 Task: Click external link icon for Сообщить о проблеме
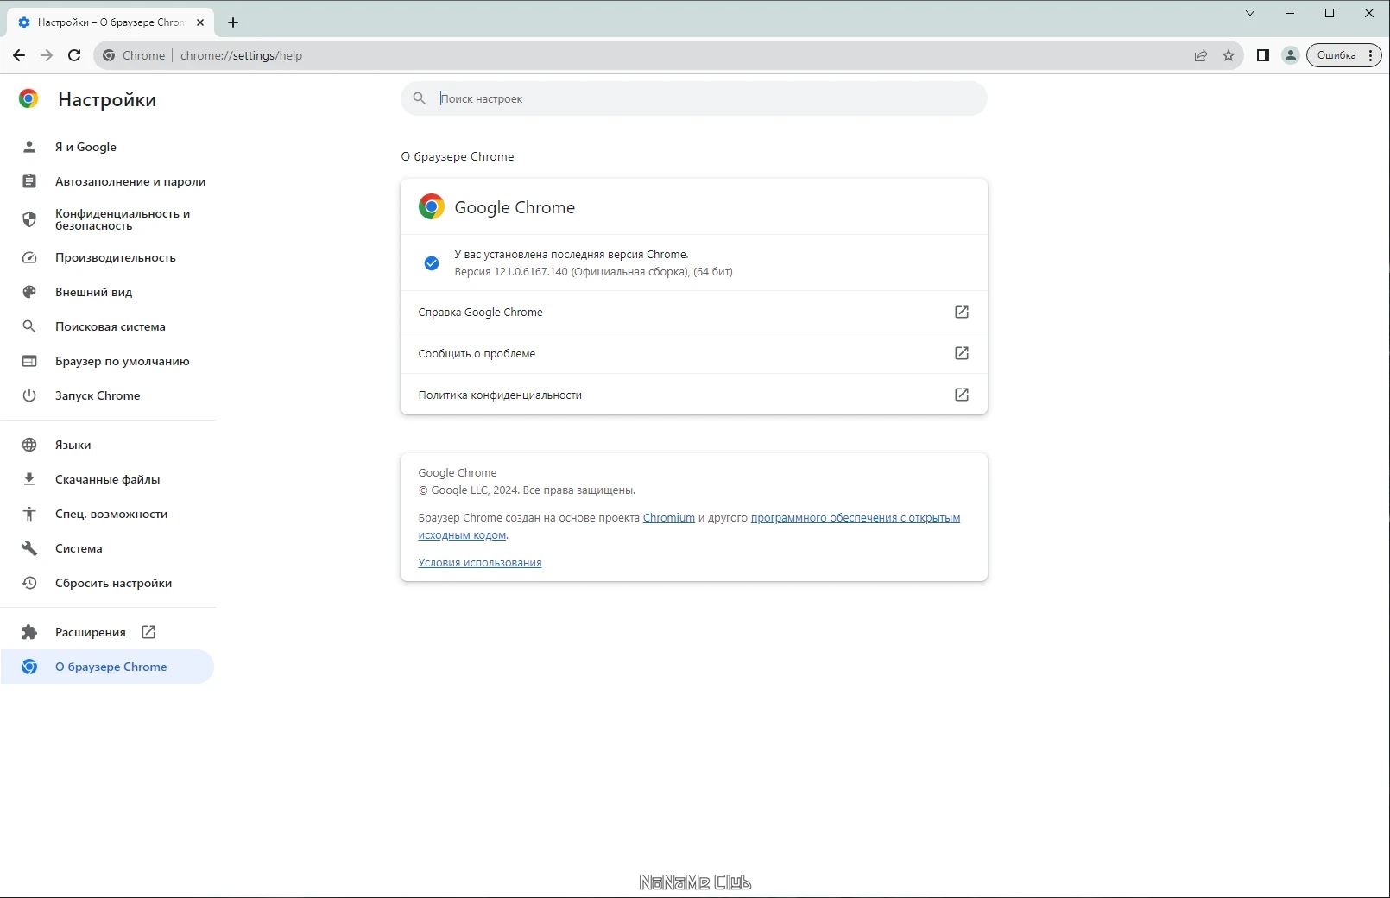961,353
